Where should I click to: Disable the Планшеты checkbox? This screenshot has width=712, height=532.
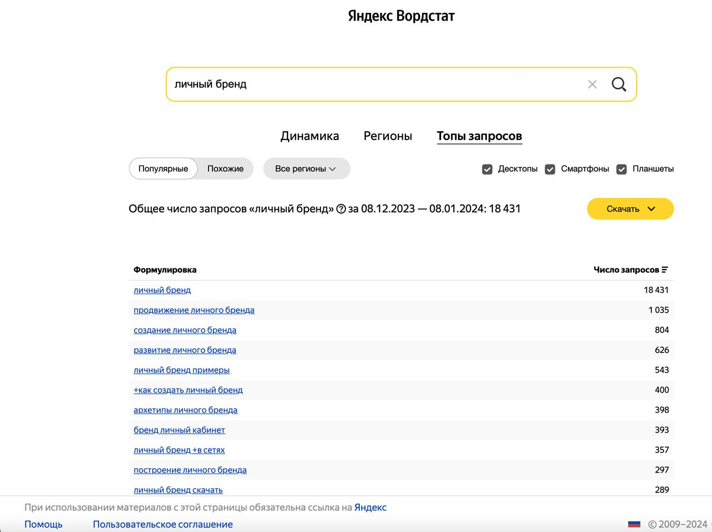point(622,169)
